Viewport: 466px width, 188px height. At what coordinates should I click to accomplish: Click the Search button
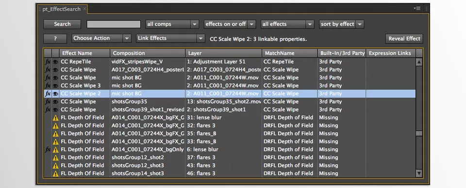pyautogui.click(x=62, y=24)
